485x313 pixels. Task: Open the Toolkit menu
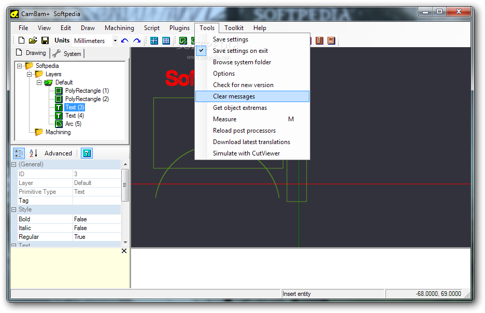(234, 28)
